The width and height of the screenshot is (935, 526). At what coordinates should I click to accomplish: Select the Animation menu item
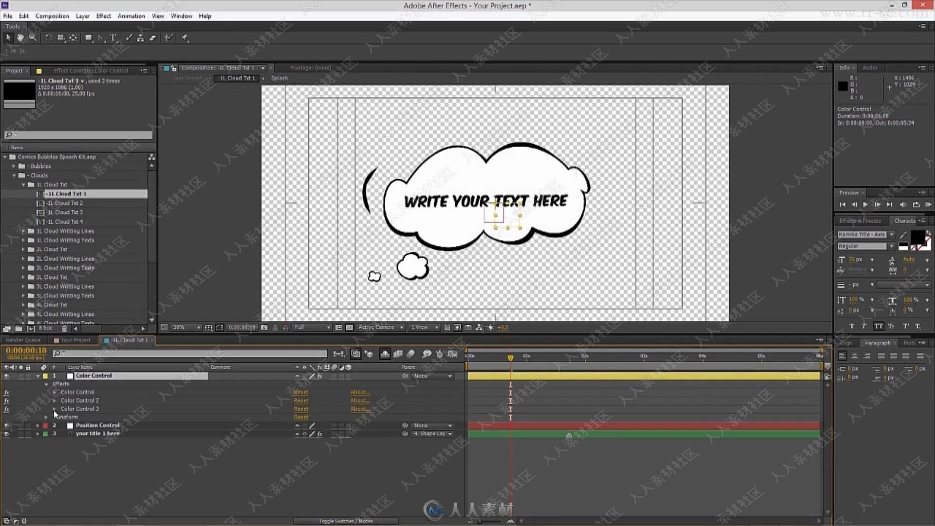pos(131,16)
